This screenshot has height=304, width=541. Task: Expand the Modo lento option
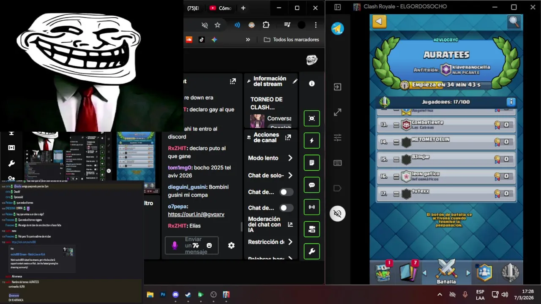[270, 158]
